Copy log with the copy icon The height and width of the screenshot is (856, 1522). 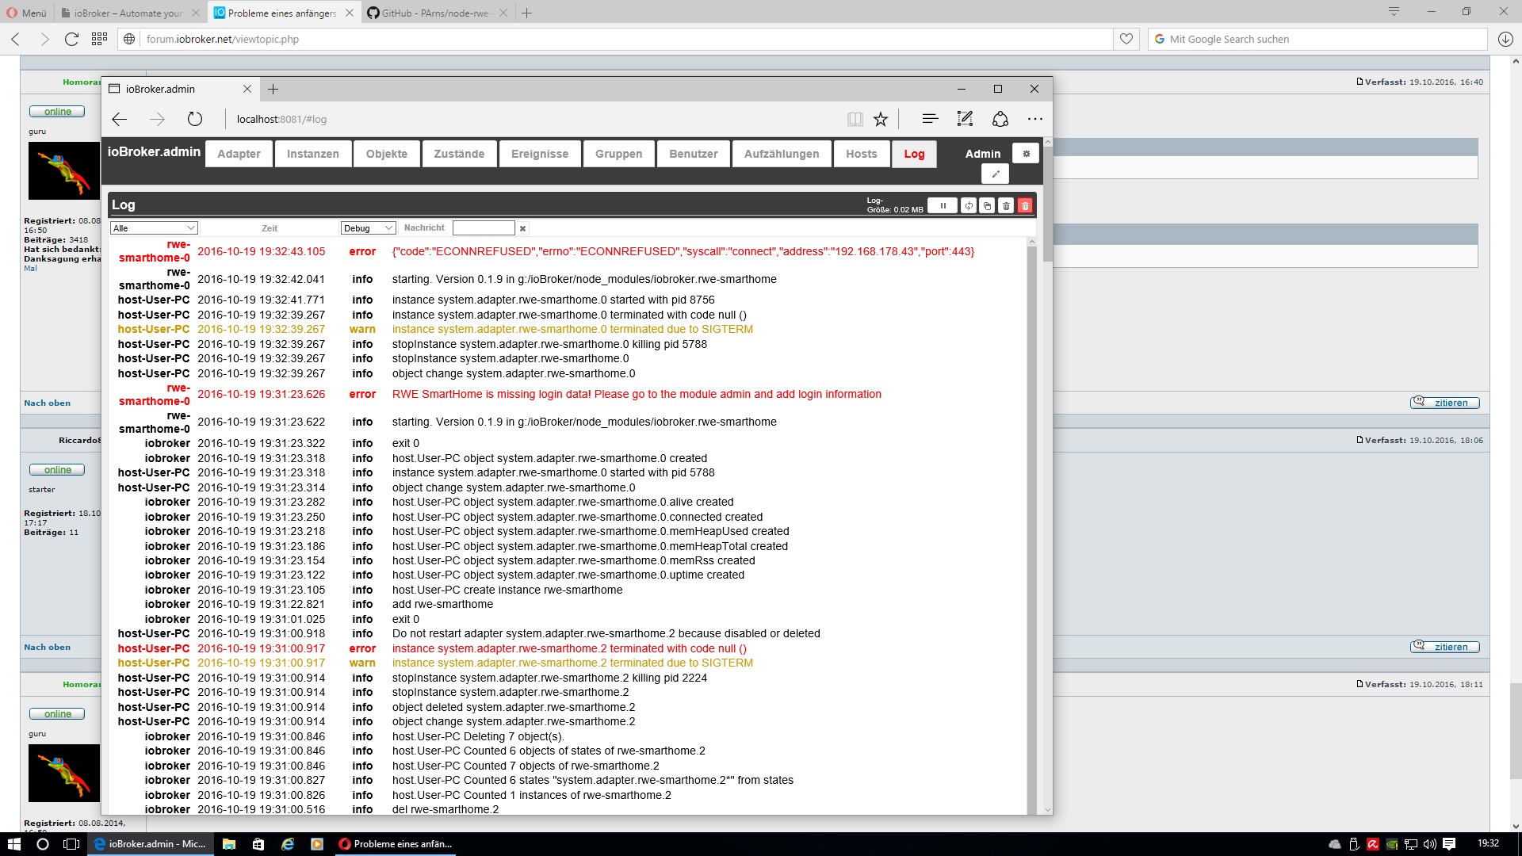tap(987, 206)
